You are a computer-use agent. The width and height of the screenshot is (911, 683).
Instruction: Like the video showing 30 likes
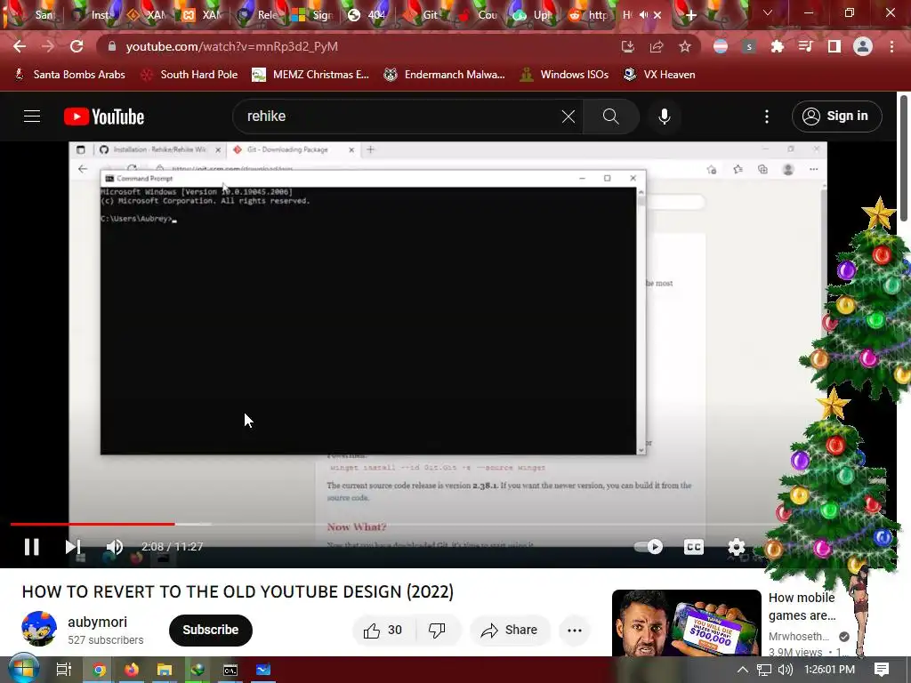383,631
